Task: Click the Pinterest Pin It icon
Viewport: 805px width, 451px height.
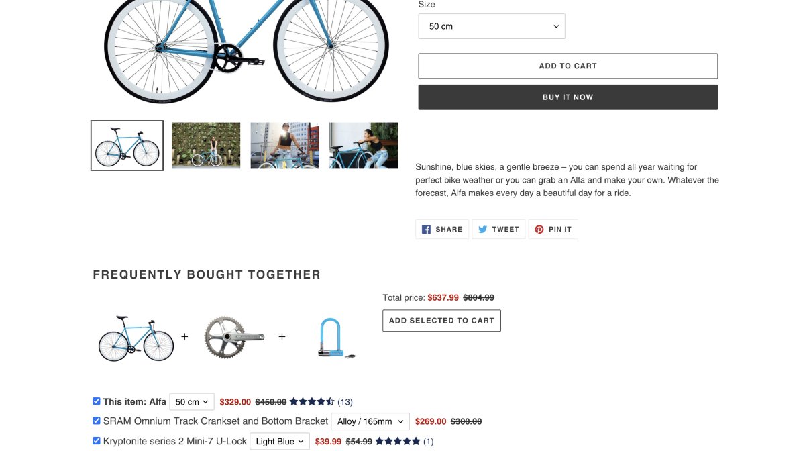Action: [539, 230]
